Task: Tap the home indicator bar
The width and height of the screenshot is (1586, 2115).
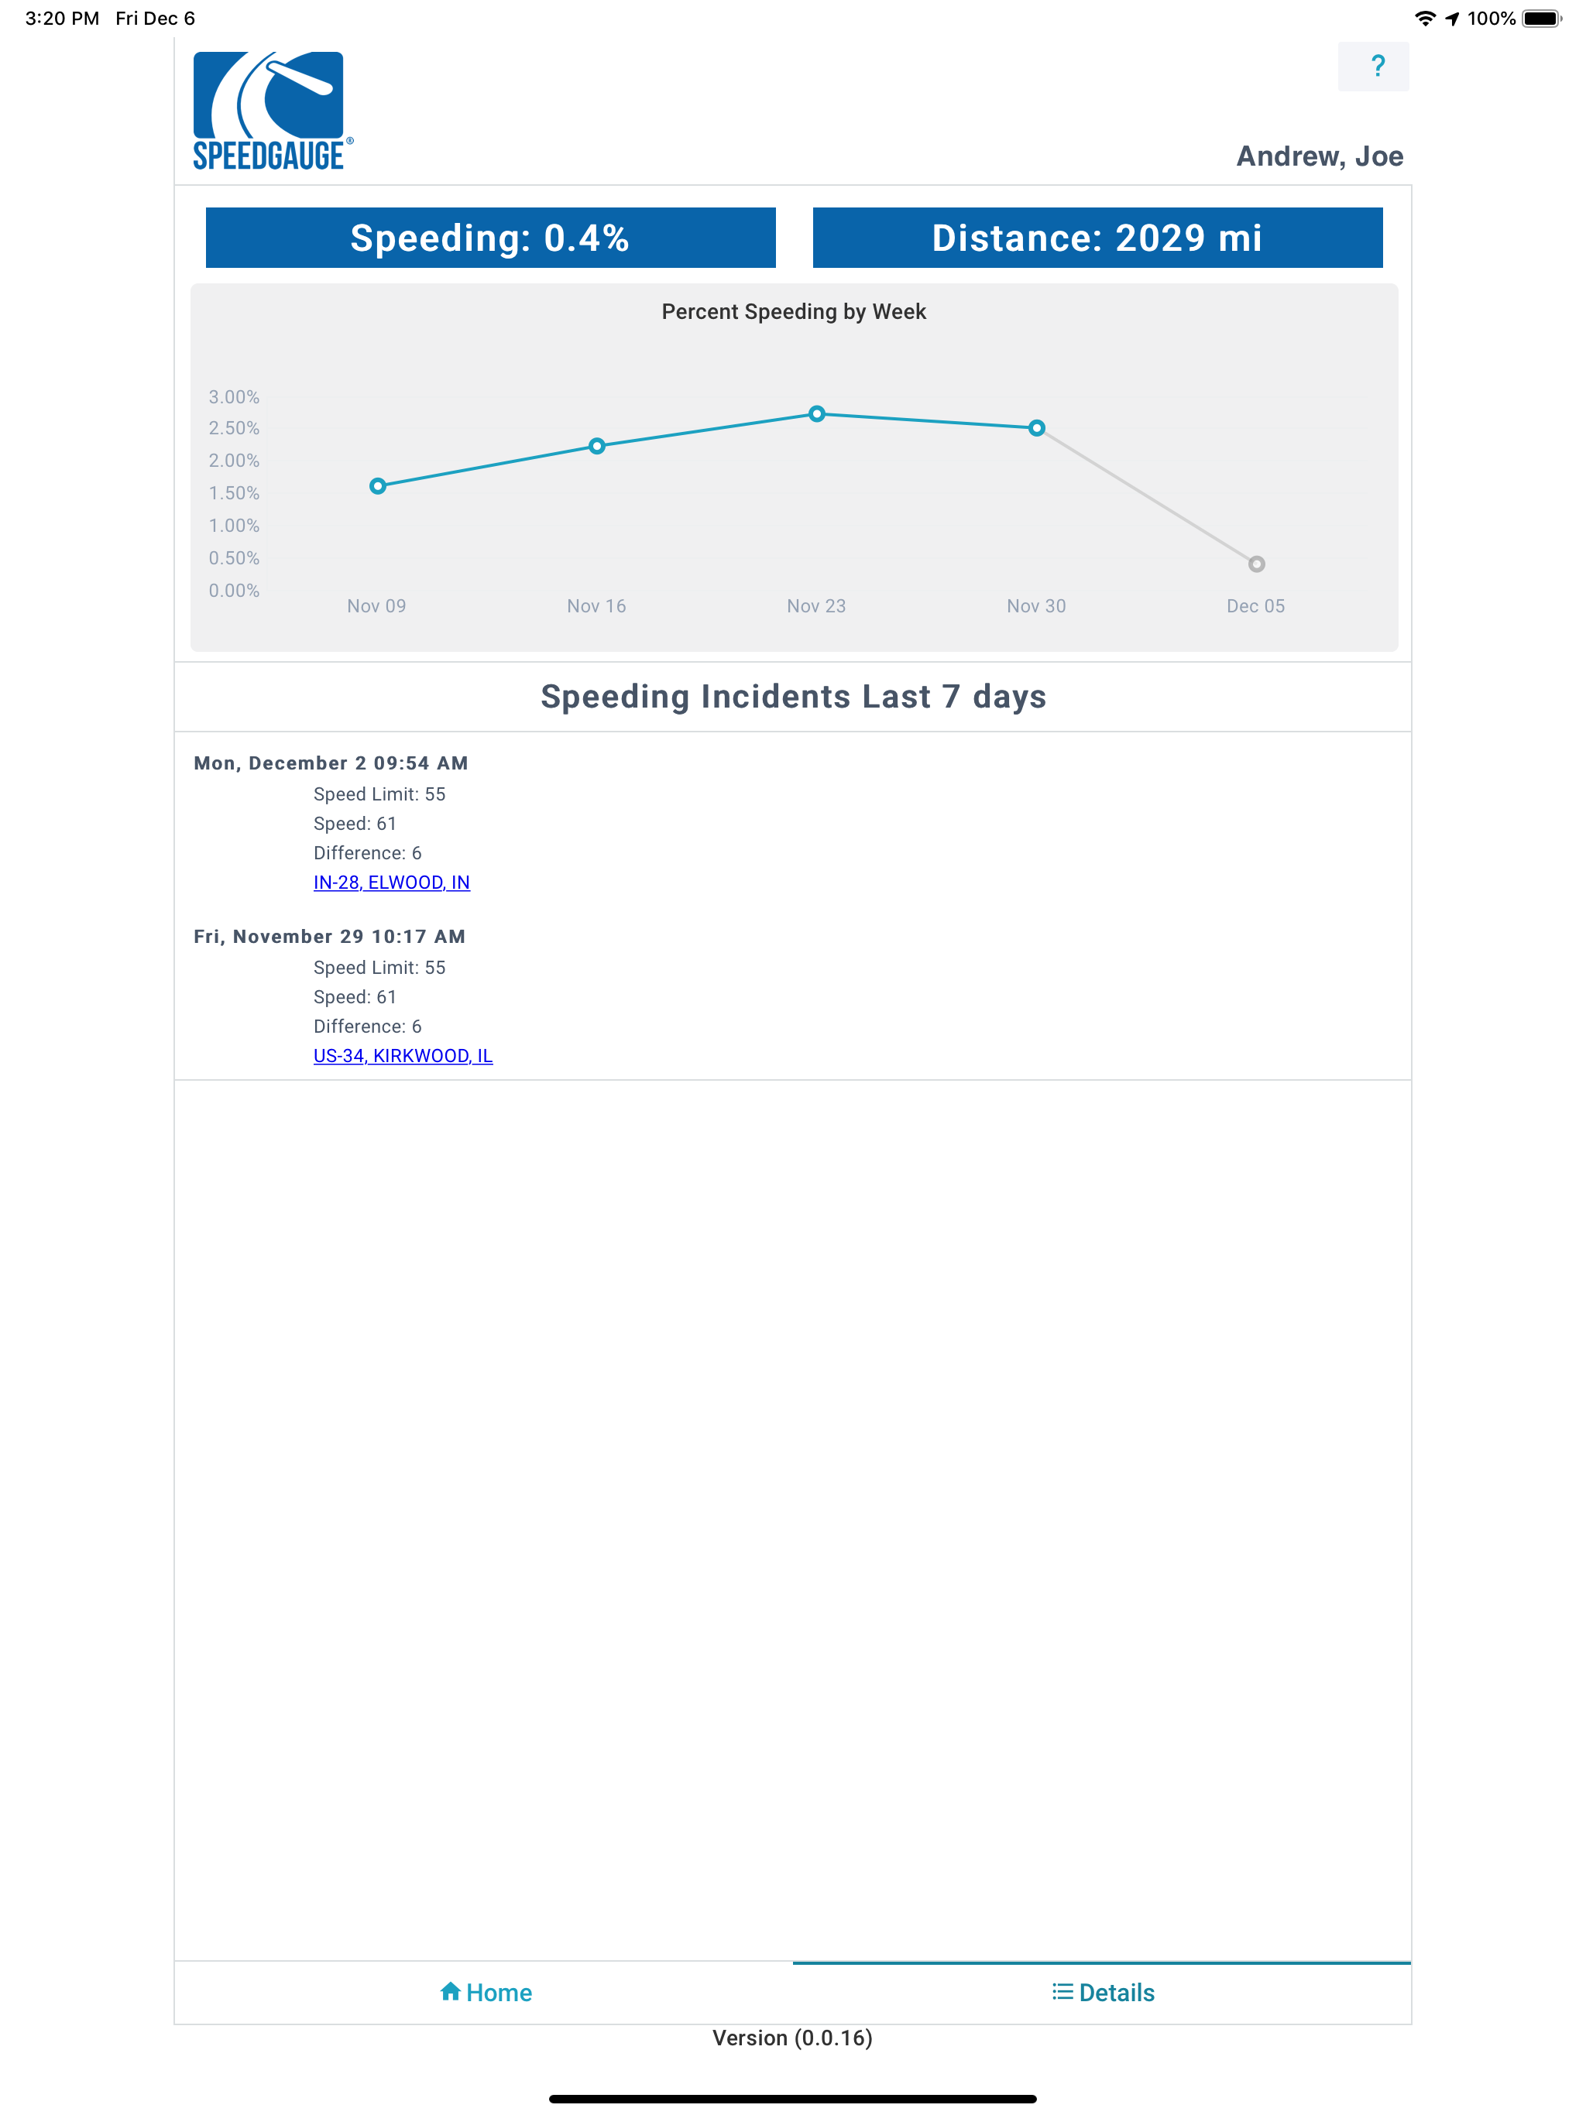Action: pyautogui.click(x=792, y=2099)
